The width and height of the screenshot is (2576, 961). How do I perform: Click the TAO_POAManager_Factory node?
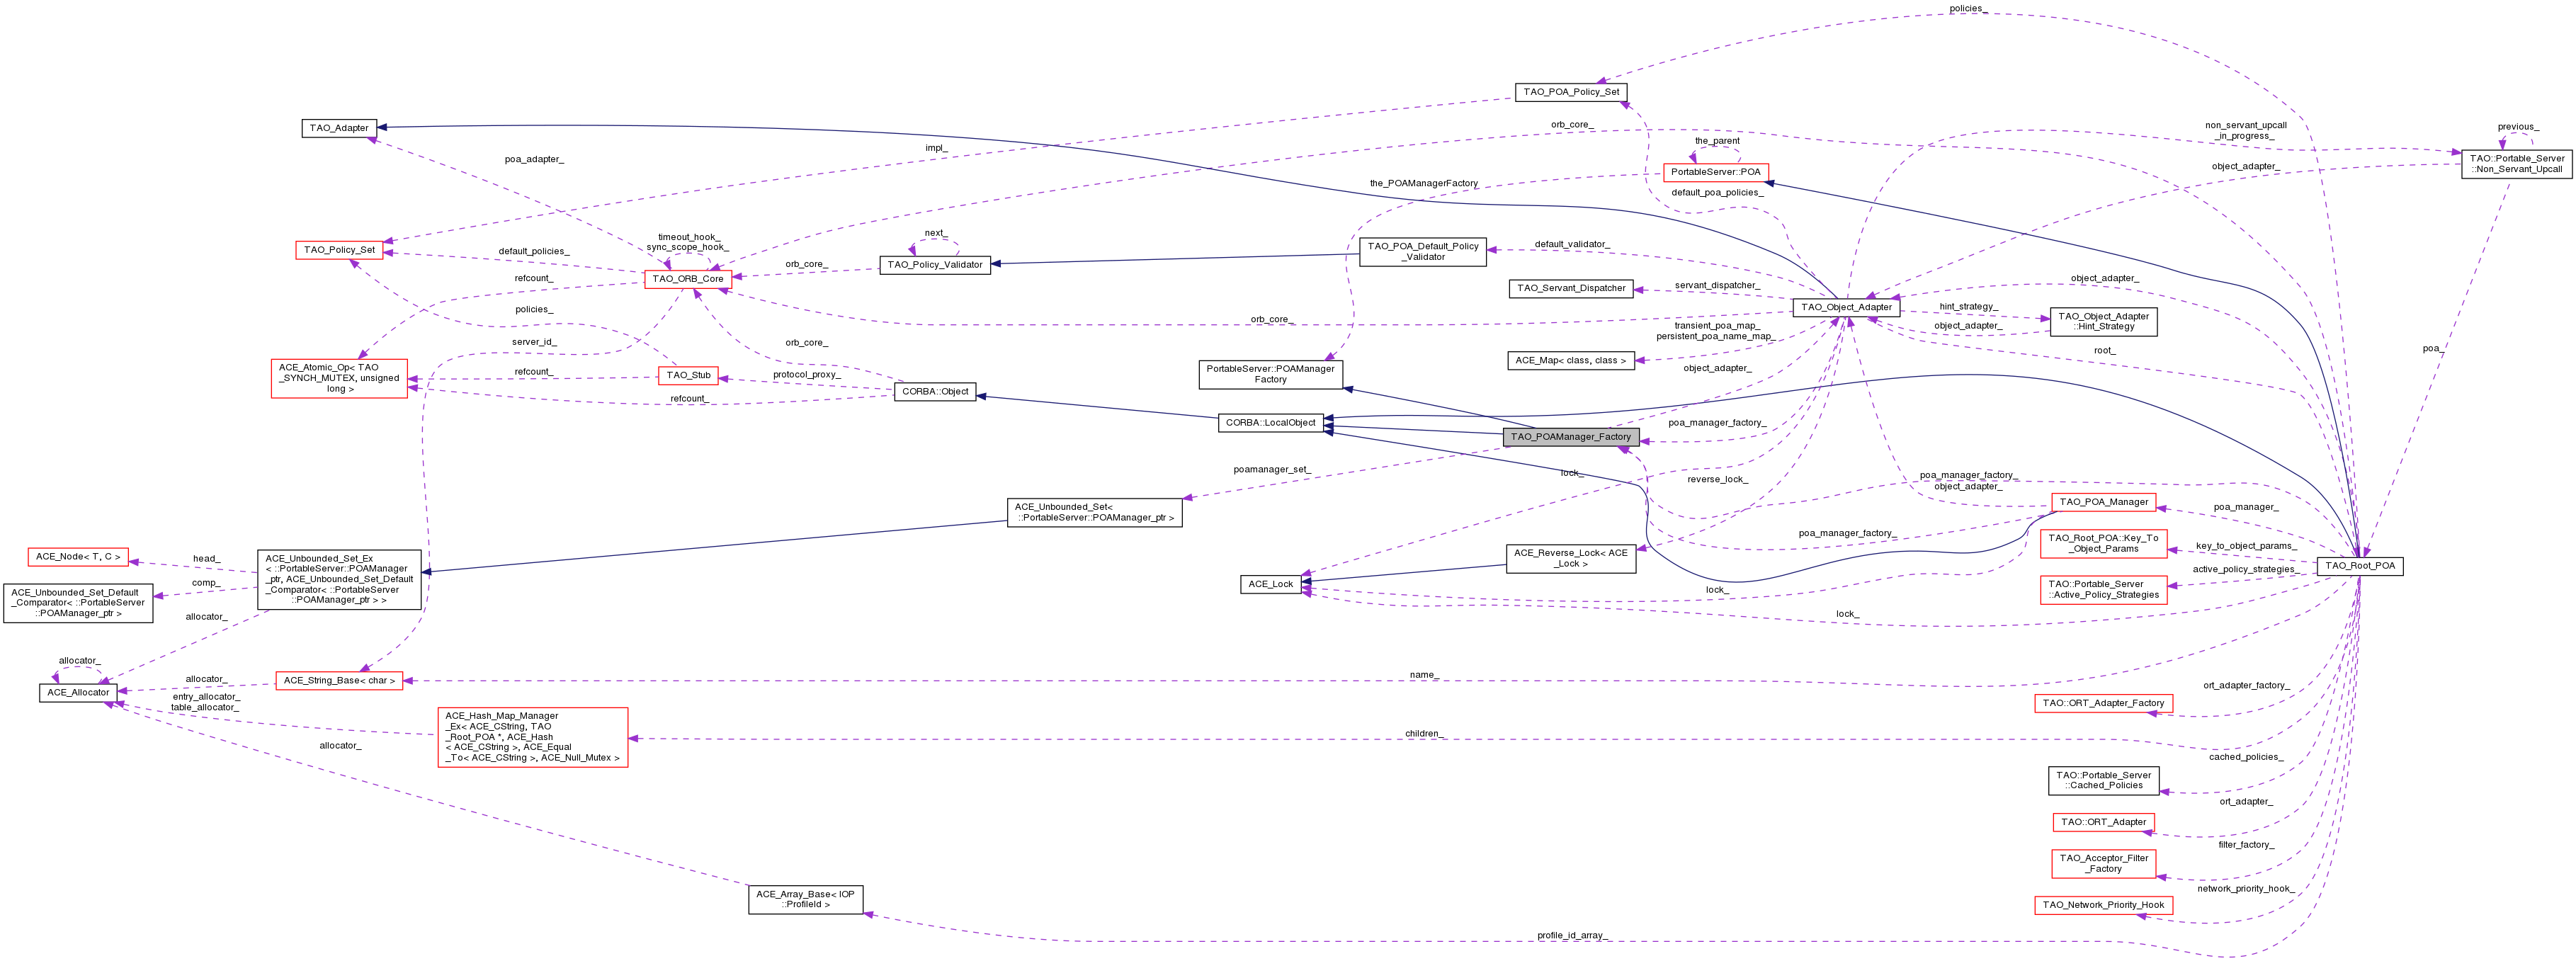(x=1570, y=437)
